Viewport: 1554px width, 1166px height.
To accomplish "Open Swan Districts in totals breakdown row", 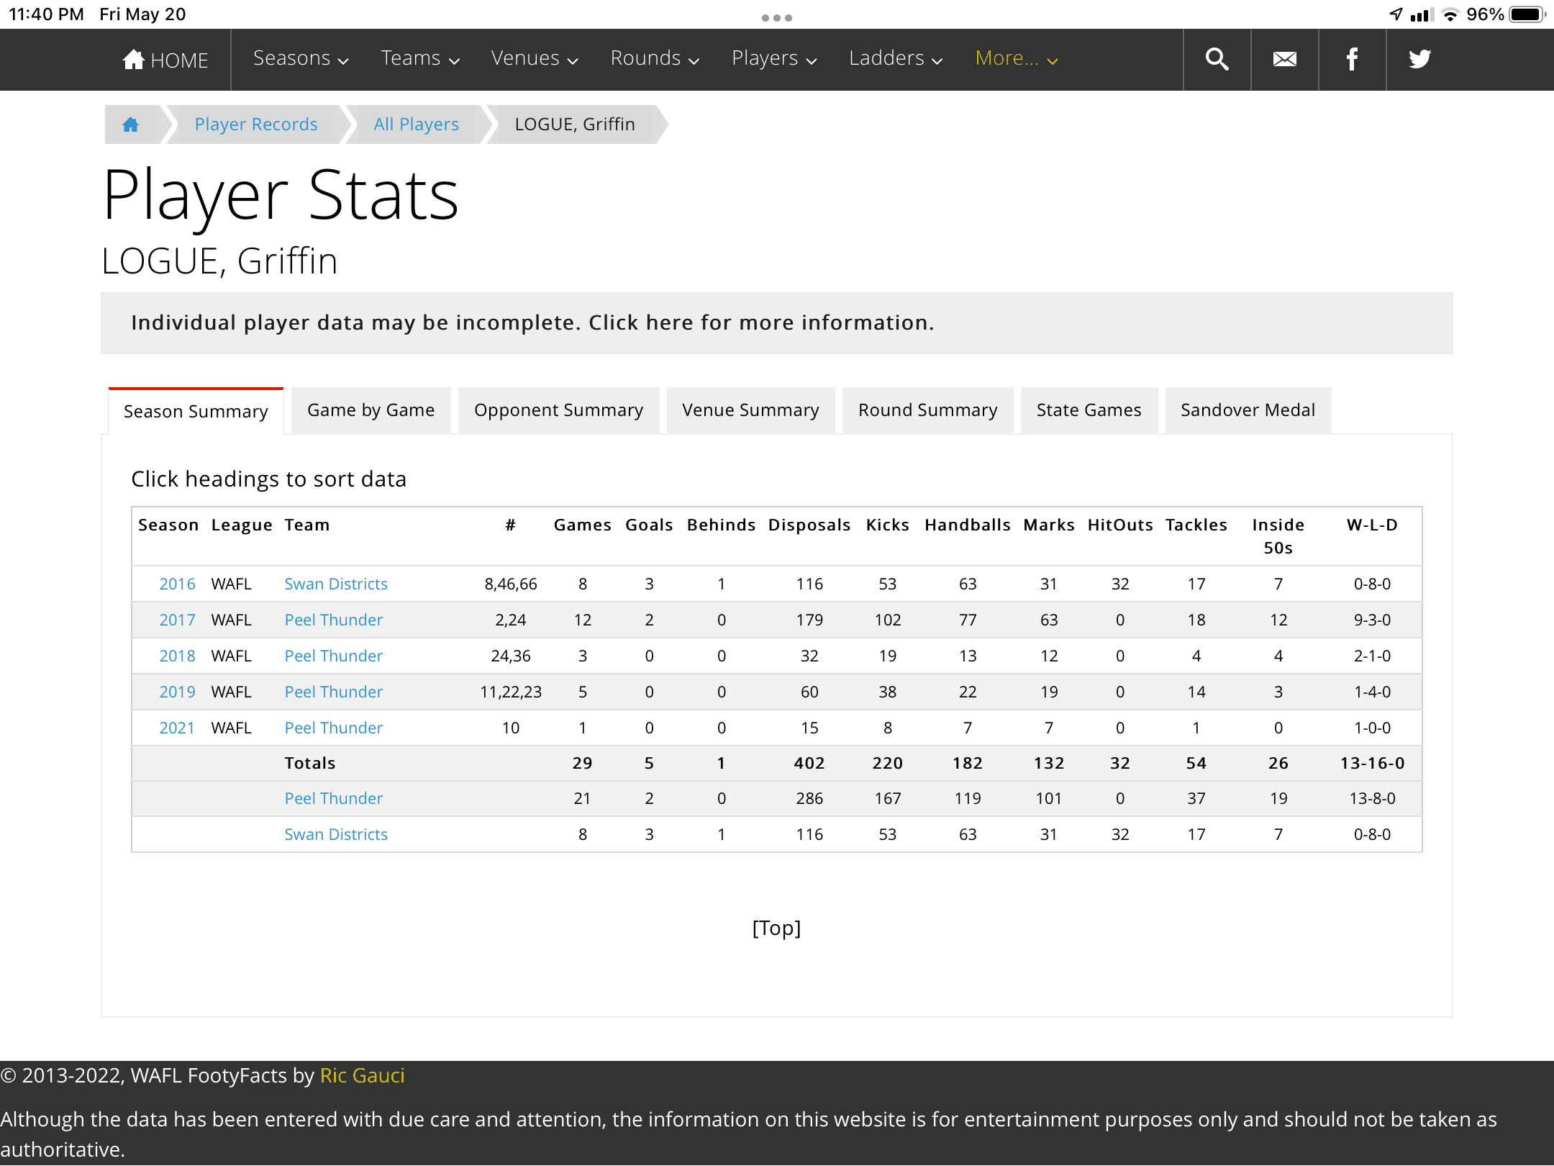I will pos(336,834).
